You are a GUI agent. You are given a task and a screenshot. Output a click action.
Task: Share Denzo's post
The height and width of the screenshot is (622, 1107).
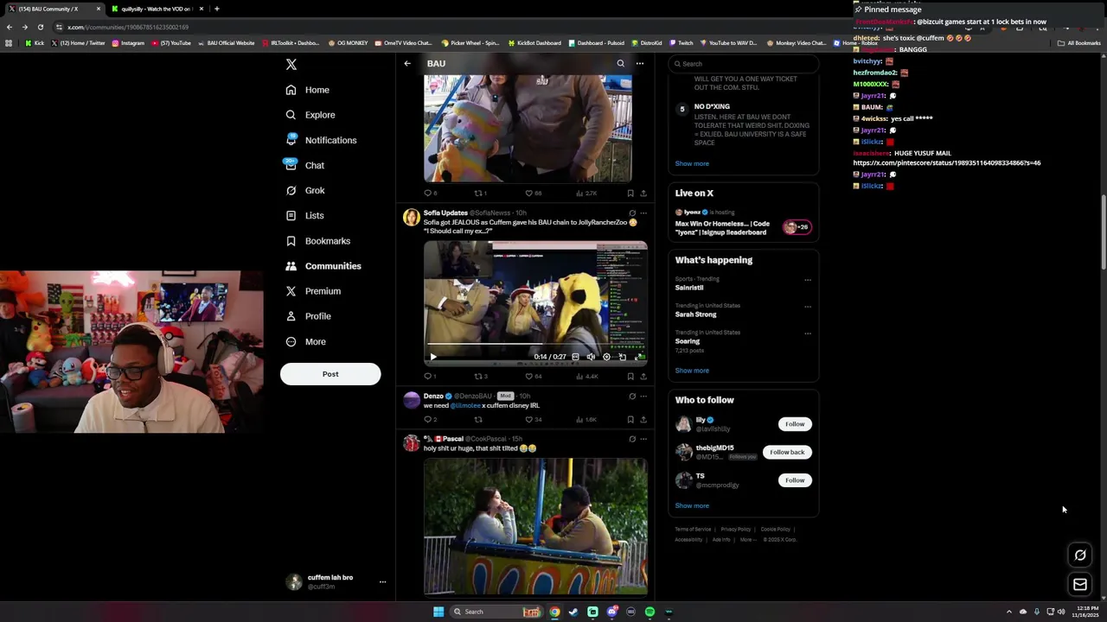tap(643, 420)
